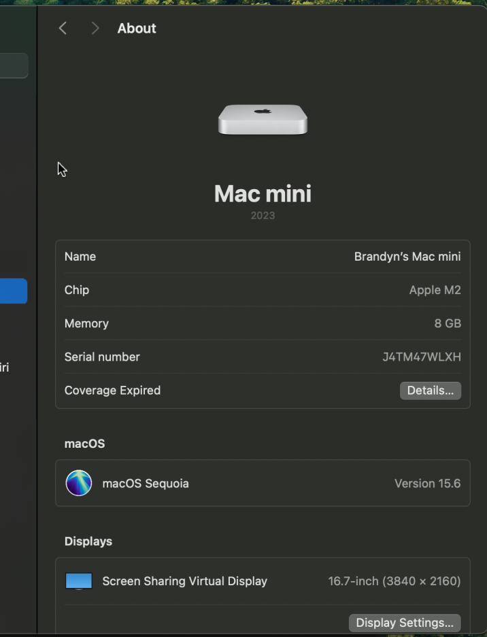Screen dimensions: 487x637
Task: Click the Apple M2 chip value
Action: pyautogui.click(x=435, y=290)
